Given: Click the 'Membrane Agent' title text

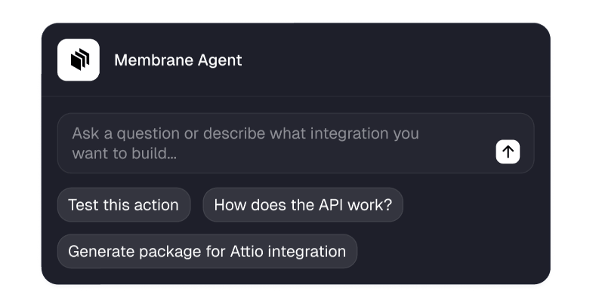Looking at the screenshot, I should pos(178,60).
